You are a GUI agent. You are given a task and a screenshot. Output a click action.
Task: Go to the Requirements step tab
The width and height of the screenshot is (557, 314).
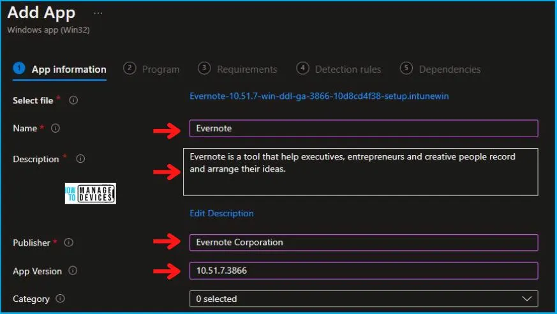coord(237,69)
